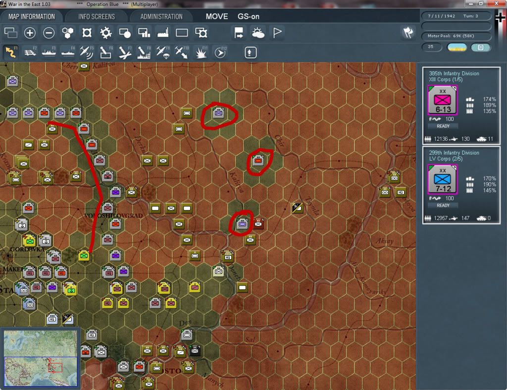Screen dimensions: 507x390
Task: Select the yellow-green counter at red line's end
Action: click(x=84, y=255)
